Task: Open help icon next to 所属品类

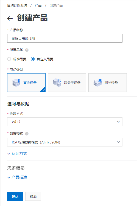Action: coord(27,50)
